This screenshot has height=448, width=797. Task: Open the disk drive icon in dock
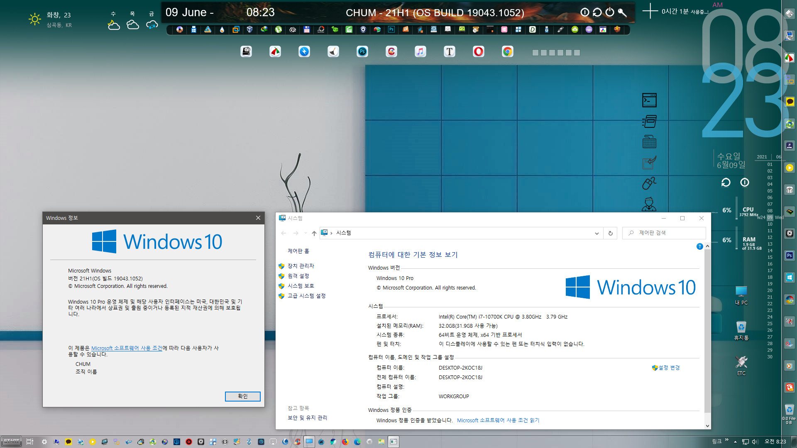click(246, 52)
